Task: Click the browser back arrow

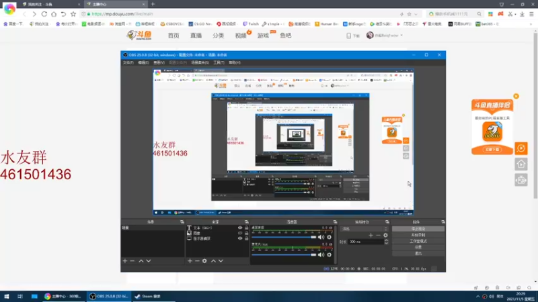Action: point(24,14)
